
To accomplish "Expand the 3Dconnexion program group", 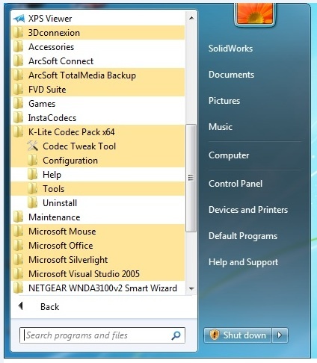I will (98, 33).
